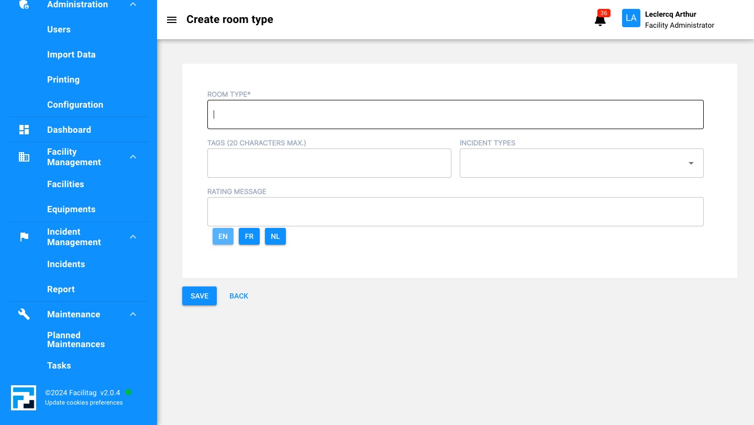Collapse the Facility Management section
Screen dimensions: 754x425
133,157
